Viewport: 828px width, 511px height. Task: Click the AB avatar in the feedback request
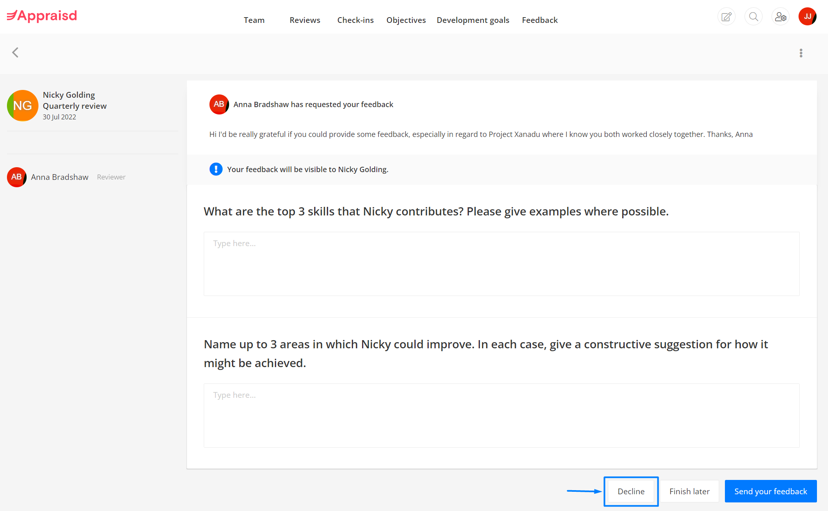[x=219, y=105]
